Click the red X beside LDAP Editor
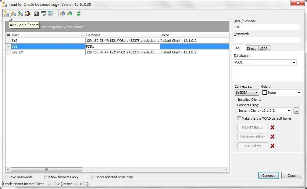The width and height of the screenshot is (307, 189). click(x=272, y=146)
